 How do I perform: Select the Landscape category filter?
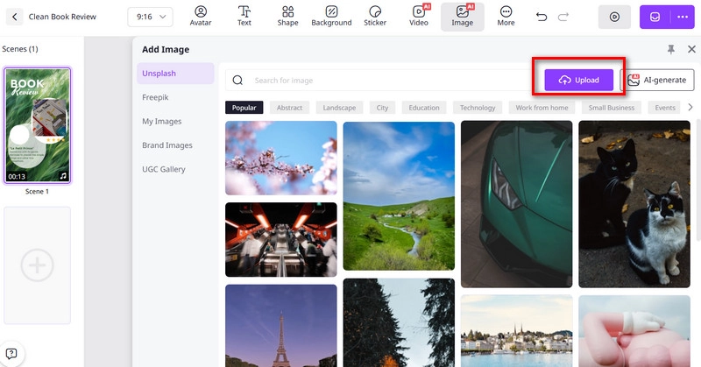click(x=339, y=108)
